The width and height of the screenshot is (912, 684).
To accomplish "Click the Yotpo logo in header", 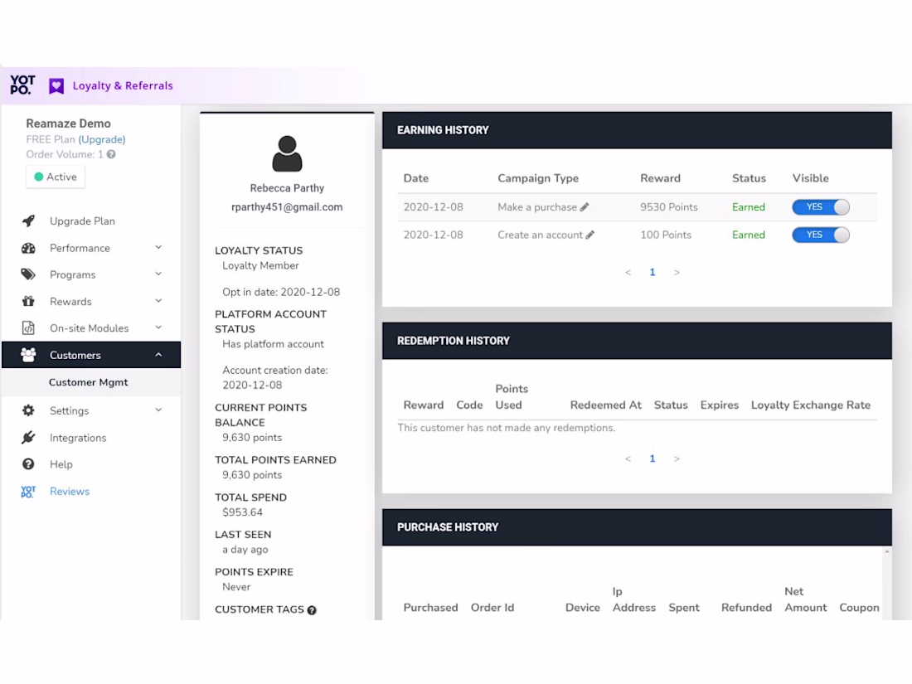I will coord(22,85).
